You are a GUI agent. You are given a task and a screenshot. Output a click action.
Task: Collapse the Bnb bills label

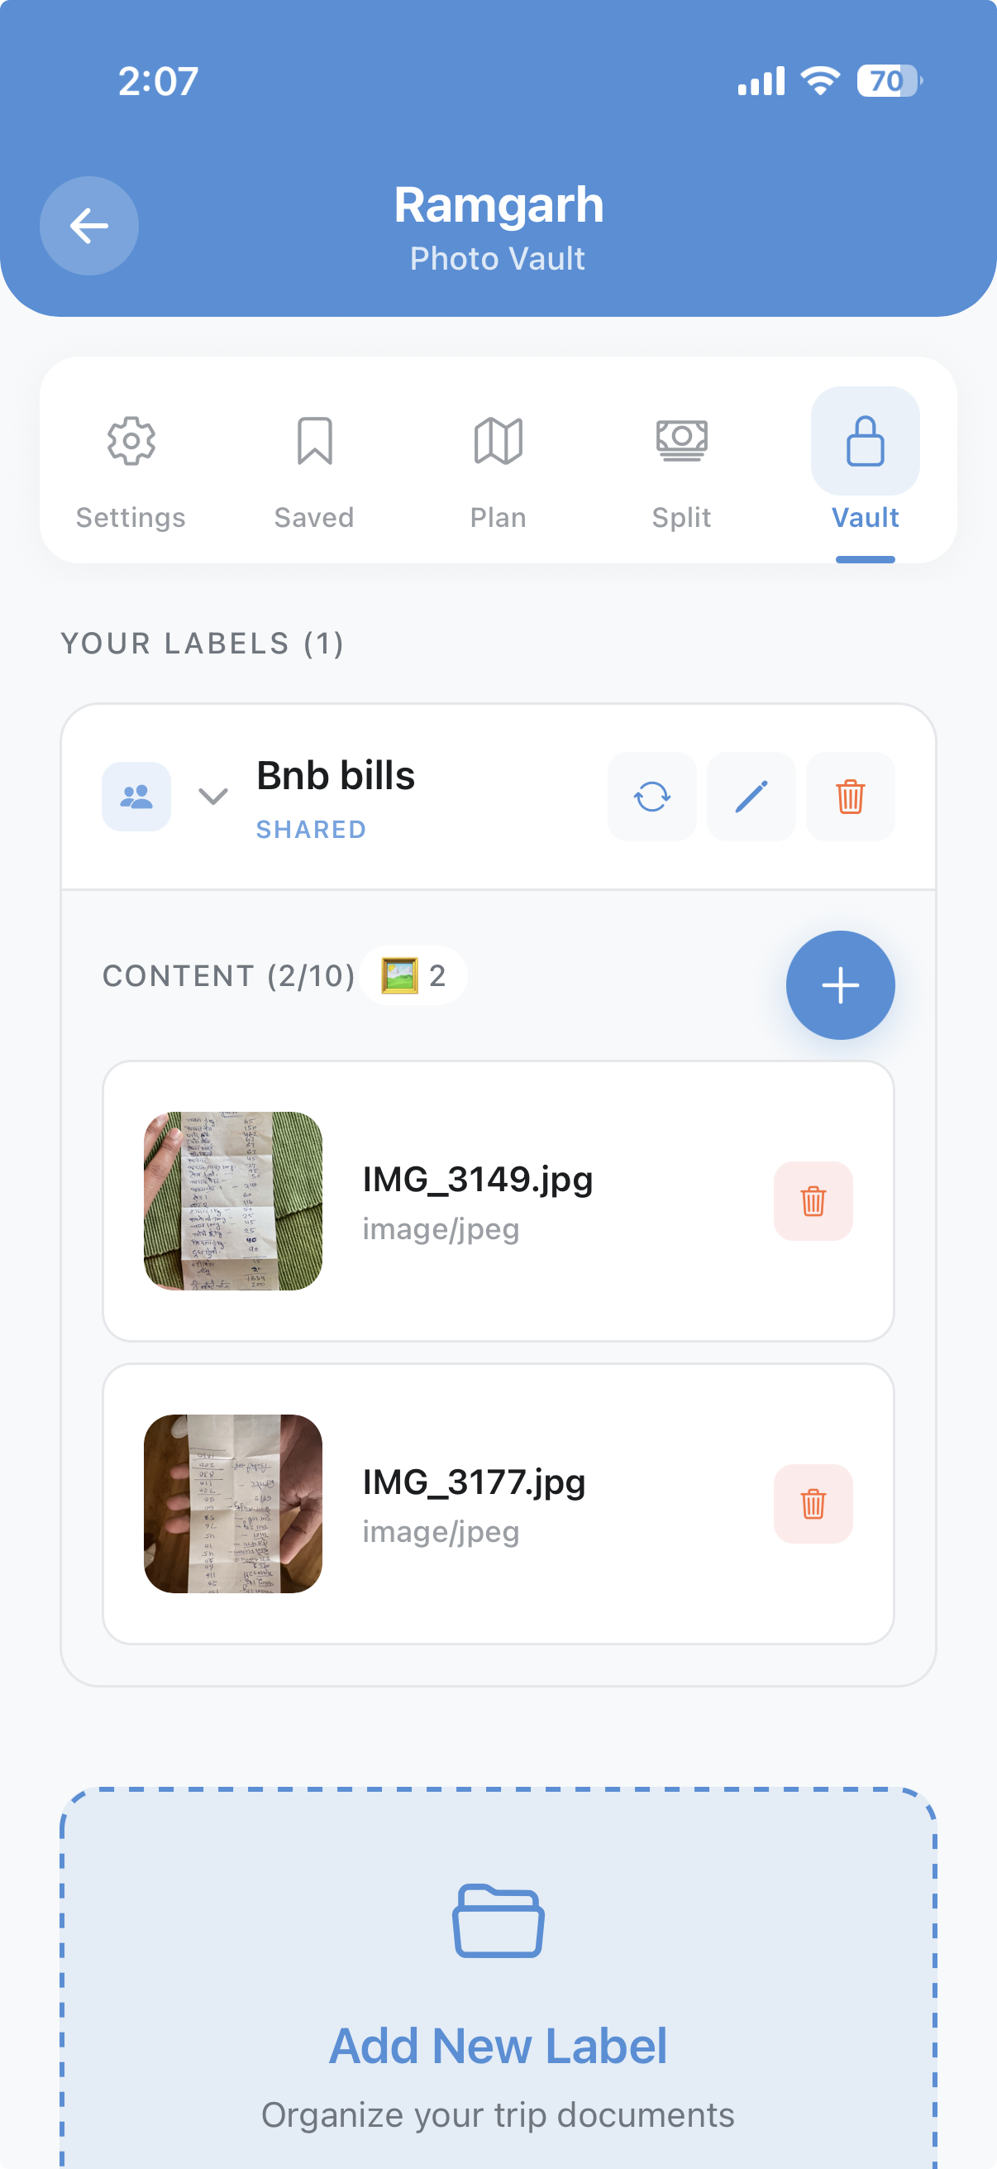pos(212,797)
